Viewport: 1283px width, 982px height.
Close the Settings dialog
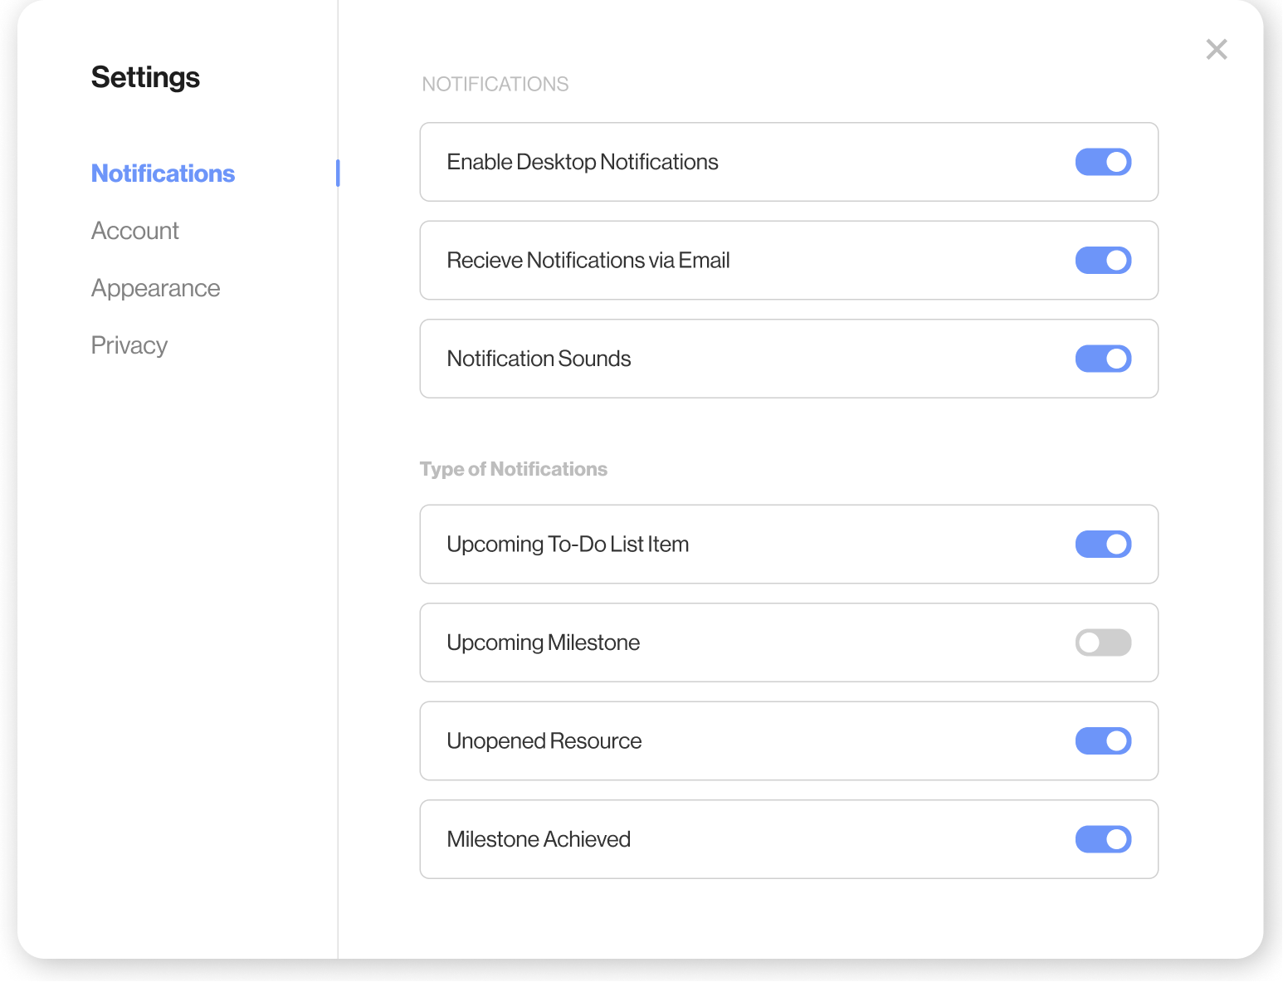[x=1217, y=50]
